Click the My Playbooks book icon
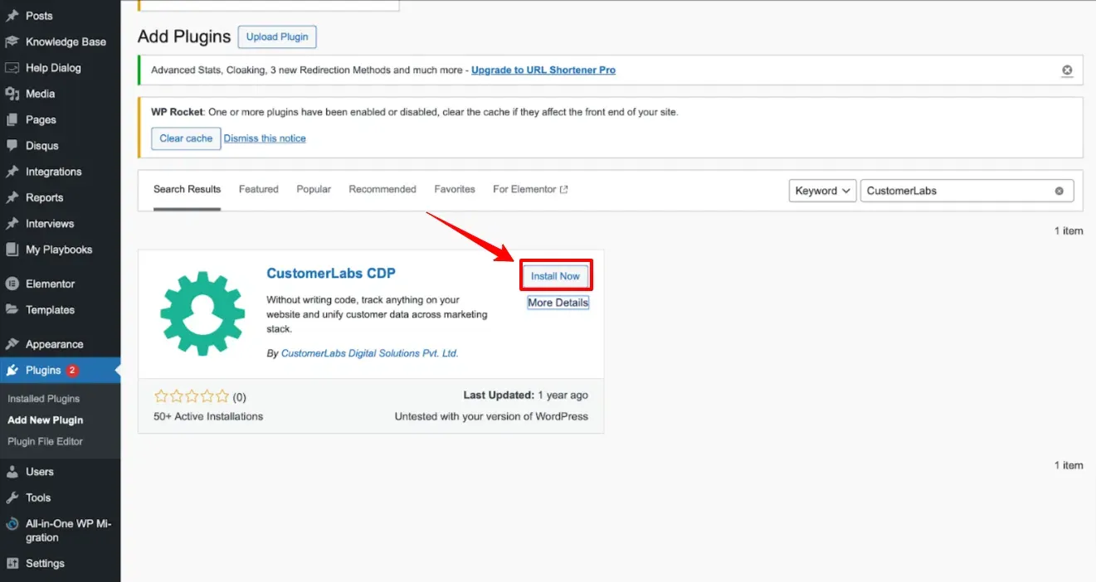The height and width of the screenshot is (582, 1096). [12, 250]
